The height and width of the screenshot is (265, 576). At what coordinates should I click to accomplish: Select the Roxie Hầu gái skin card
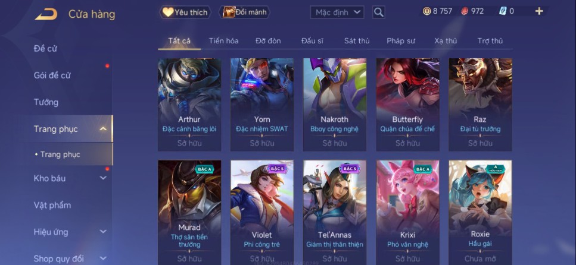[x=480, y=213]
